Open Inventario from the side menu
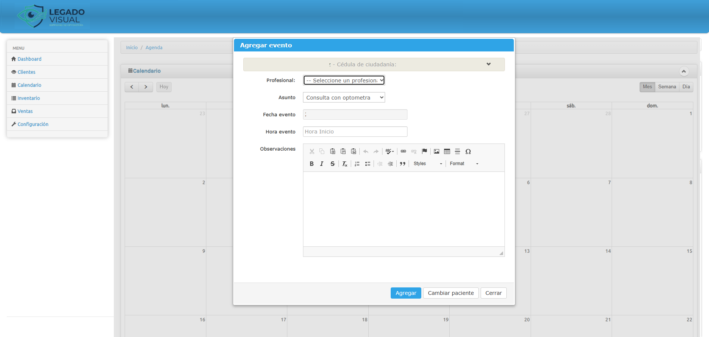This screenshot has width=709, height=337. pyautogui.click(x=29, y=98)
